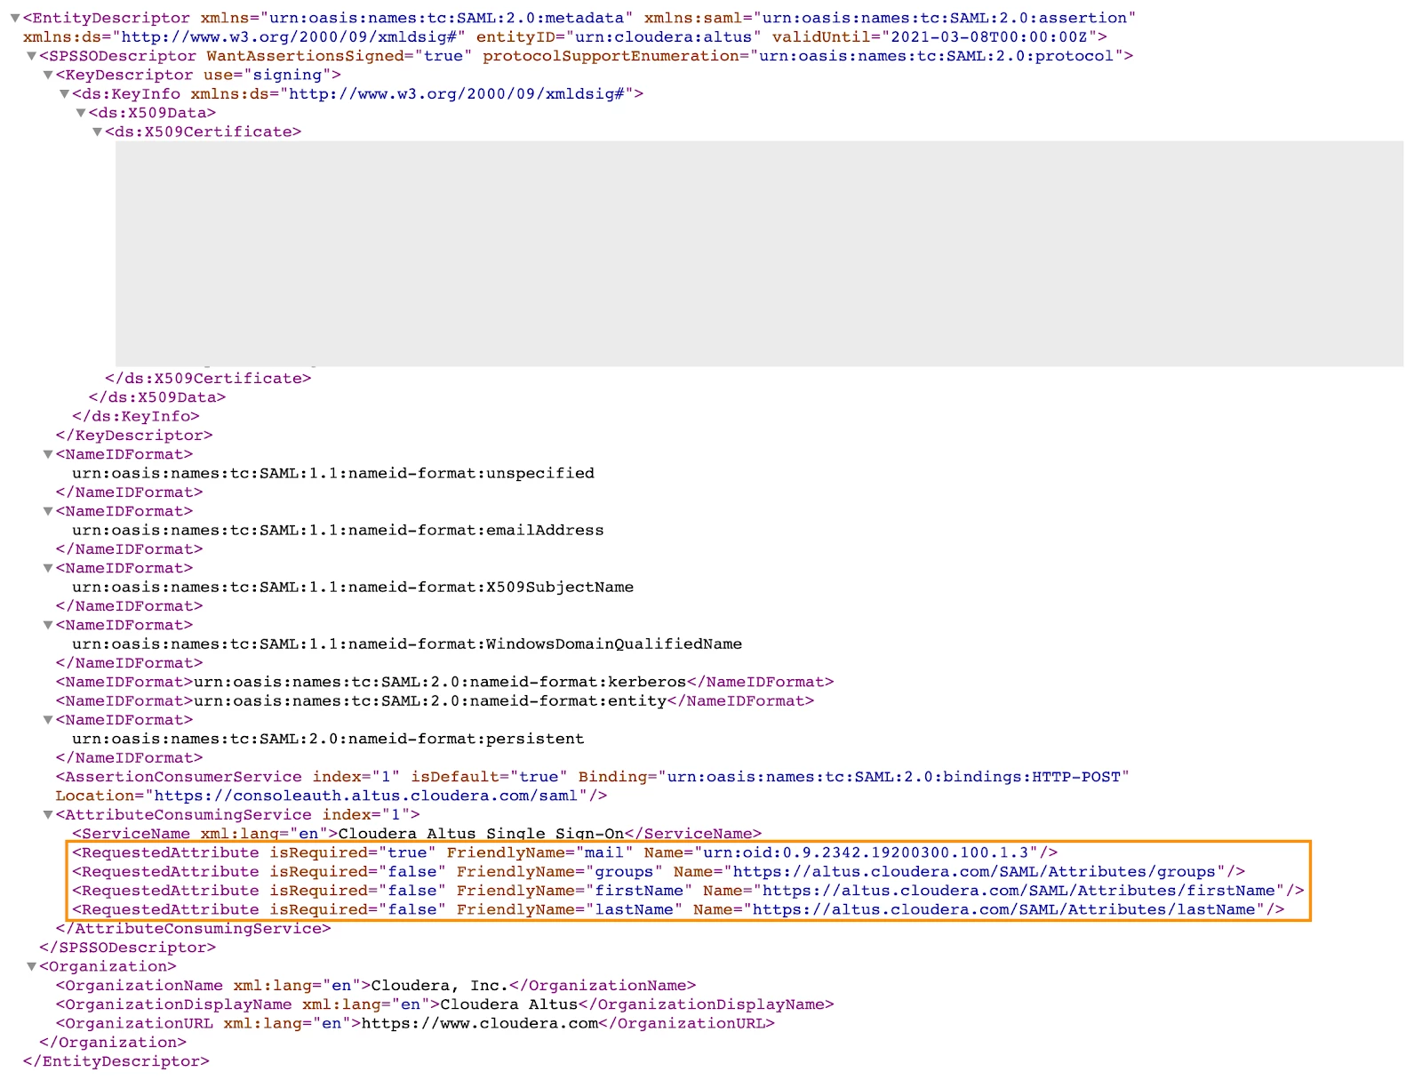Viewport: 1422px width, 1080px height.
Task: Click the entityID value "urn:cloudera:altus"
Action: tap(664, 36)
